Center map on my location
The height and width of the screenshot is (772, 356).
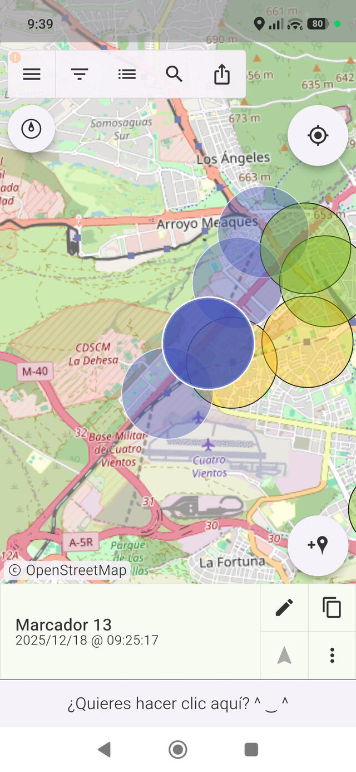(x=318, y=135)
